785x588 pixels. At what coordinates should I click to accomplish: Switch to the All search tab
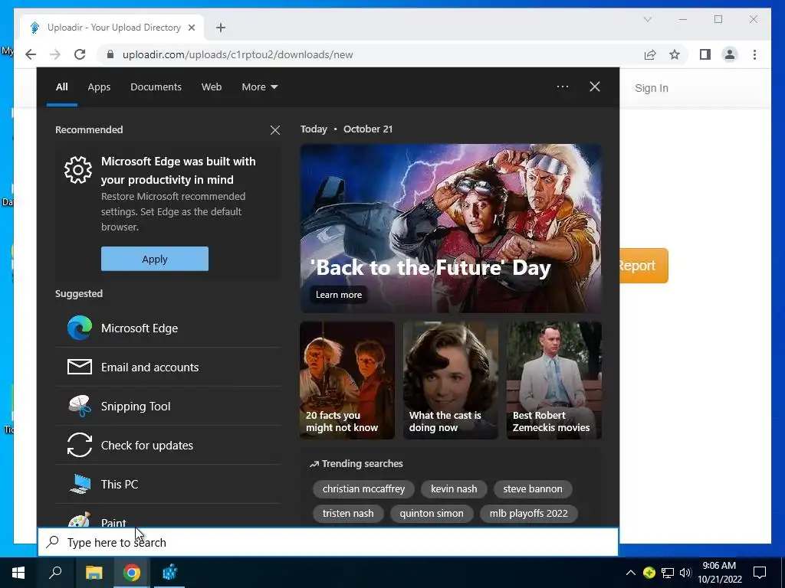61,87
